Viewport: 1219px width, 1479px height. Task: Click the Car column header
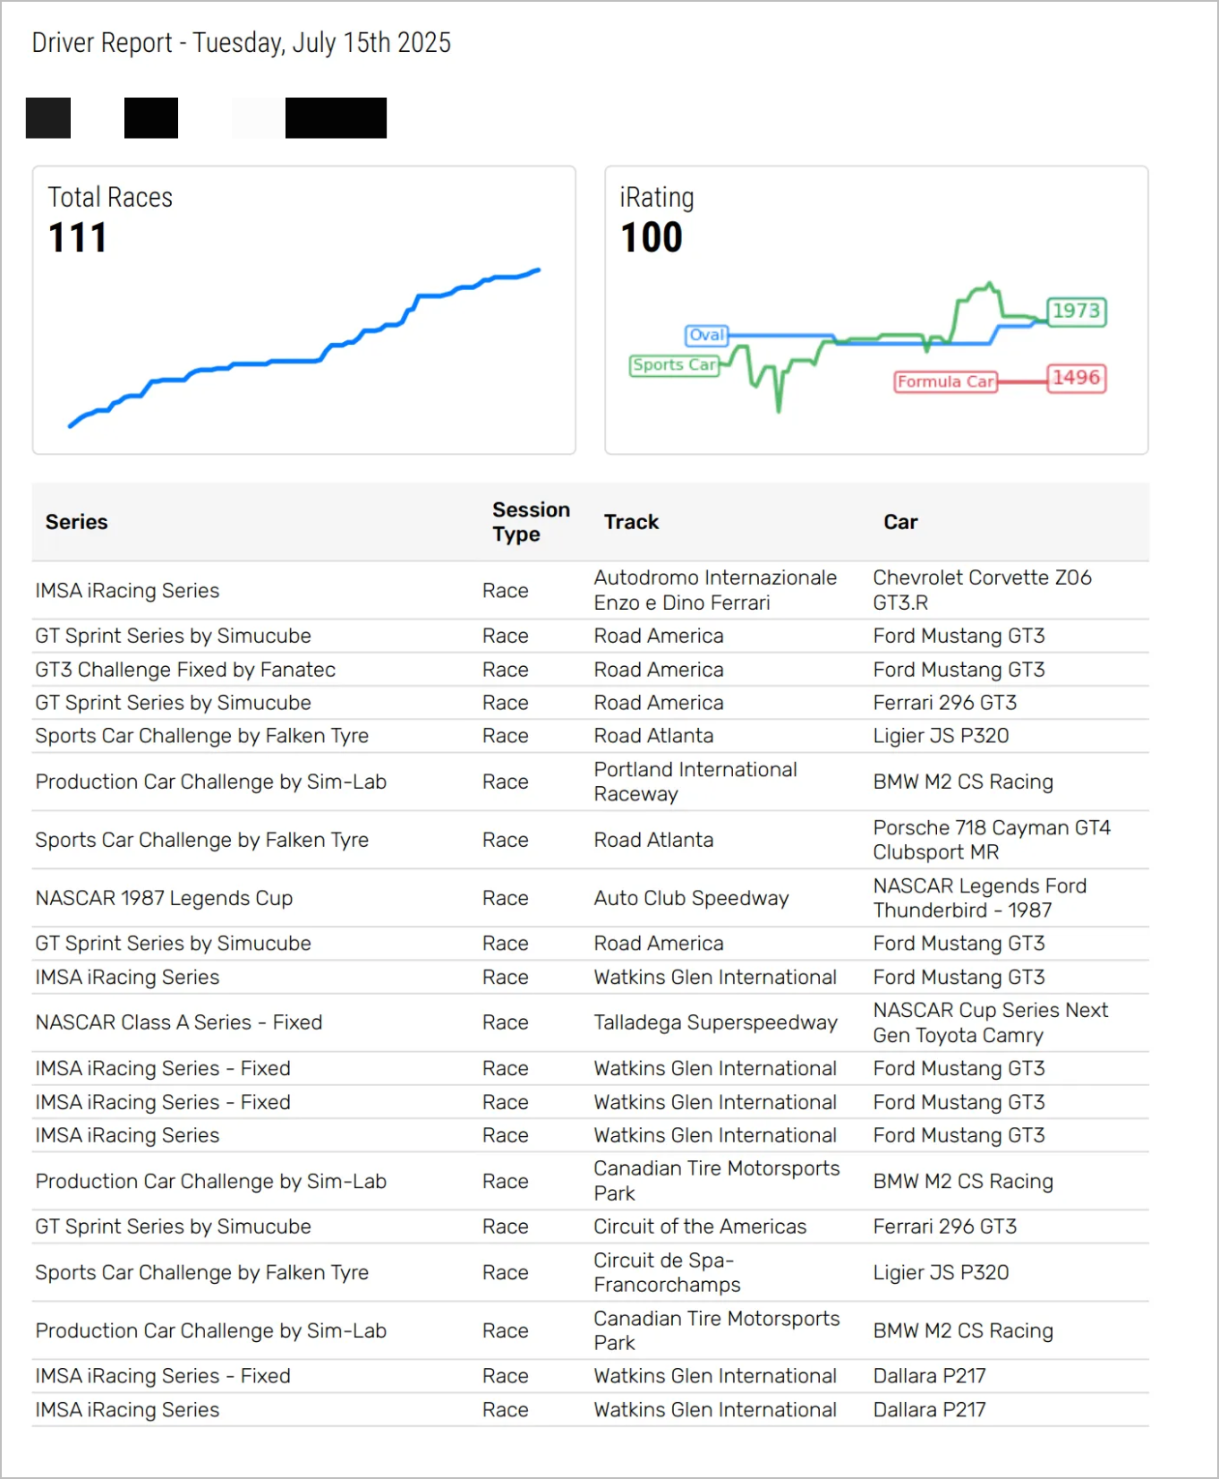[900, 522]
